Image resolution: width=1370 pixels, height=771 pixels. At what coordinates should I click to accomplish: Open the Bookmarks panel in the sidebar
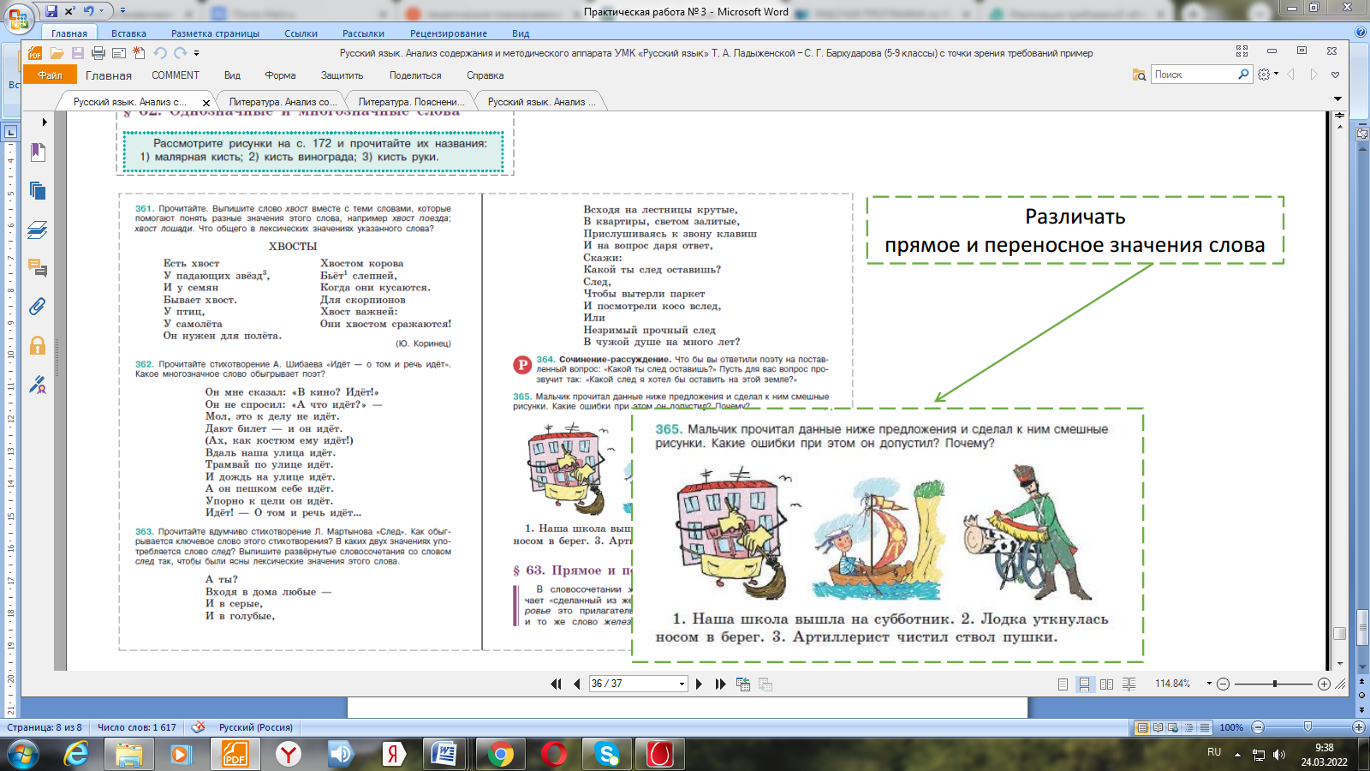point(38,152)
